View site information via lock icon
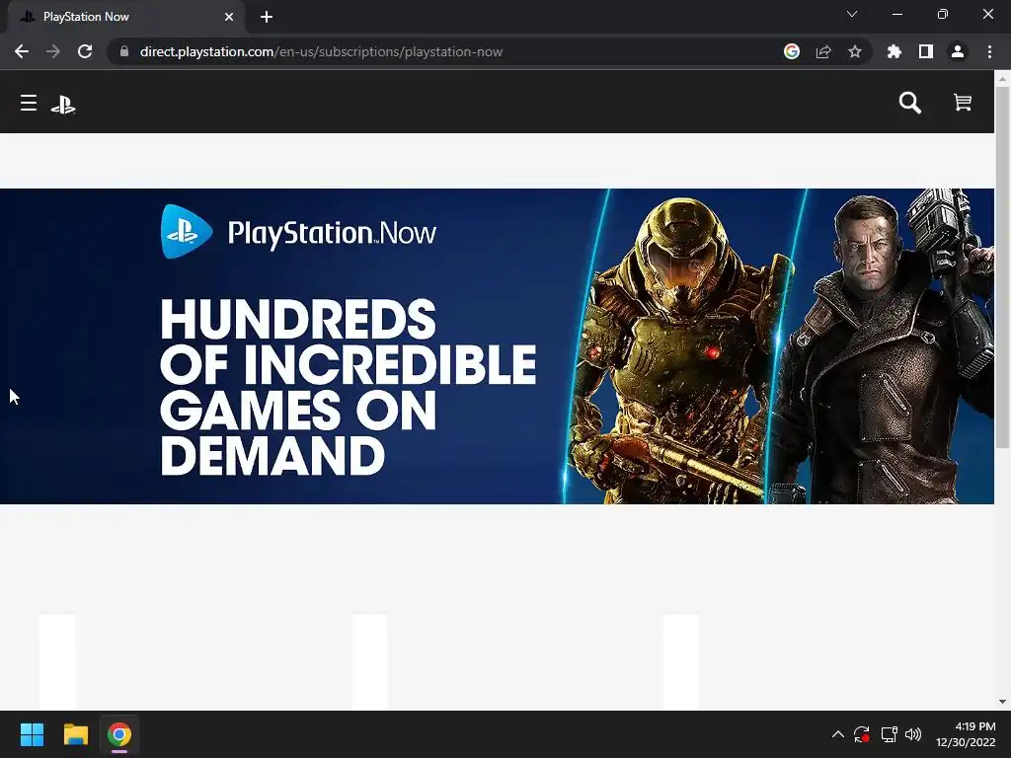This screenshot has width=1011, height=758. tap(124, 51)
